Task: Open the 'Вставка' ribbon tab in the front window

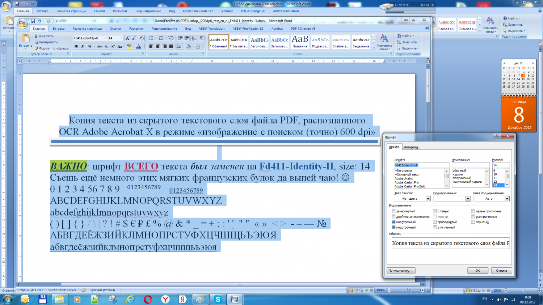Action: pos(59,29)
